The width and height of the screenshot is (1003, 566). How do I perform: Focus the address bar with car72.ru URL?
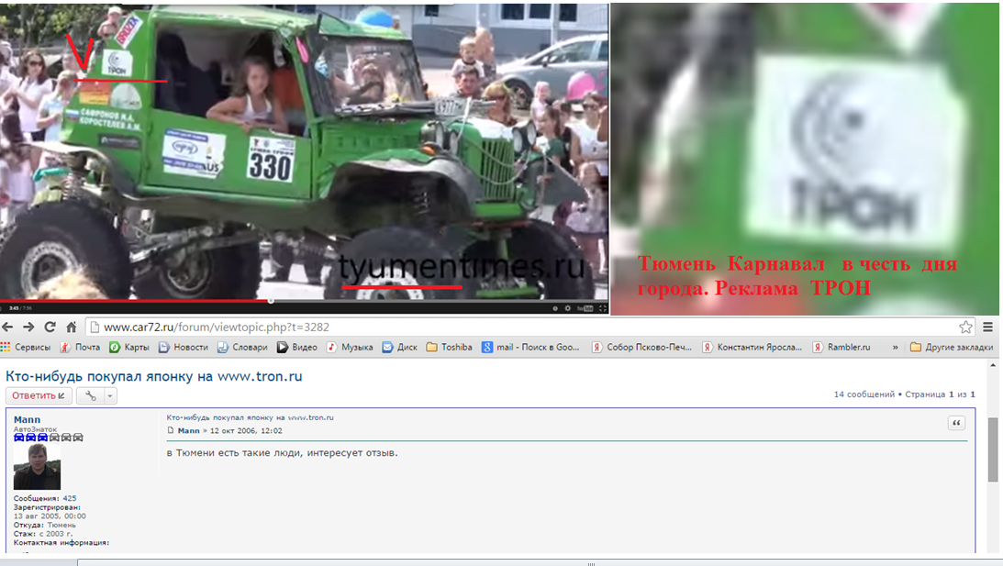coord(530,327)
